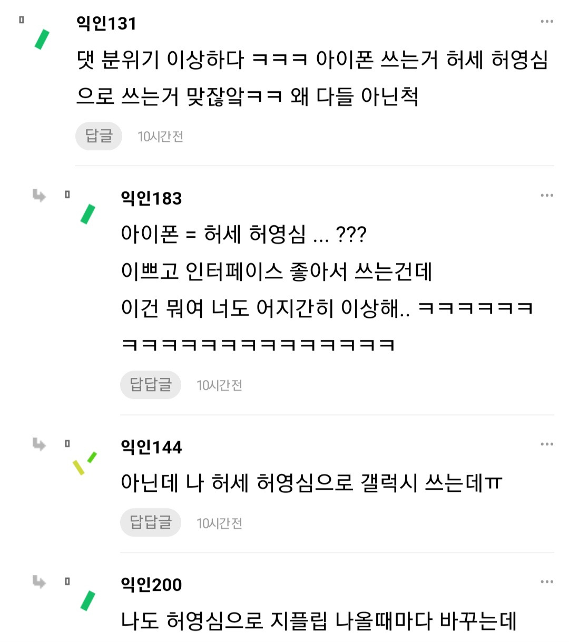Open the three-dot menu beside 익인200
This screenshot has width=569, height=642.
tap(546, 582)
